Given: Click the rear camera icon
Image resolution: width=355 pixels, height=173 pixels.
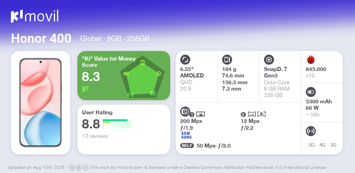Looking at the screenshot, I should pyautogui.click(x=185, y=111).
